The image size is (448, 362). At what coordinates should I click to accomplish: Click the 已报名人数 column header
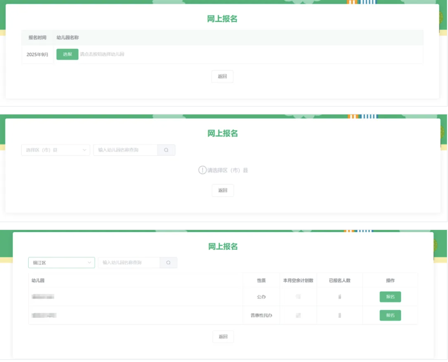pos(340,281)
